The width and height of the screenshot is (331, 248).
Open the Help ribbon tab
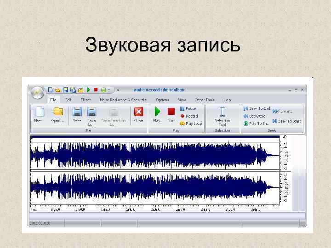[x=227, y=100]
